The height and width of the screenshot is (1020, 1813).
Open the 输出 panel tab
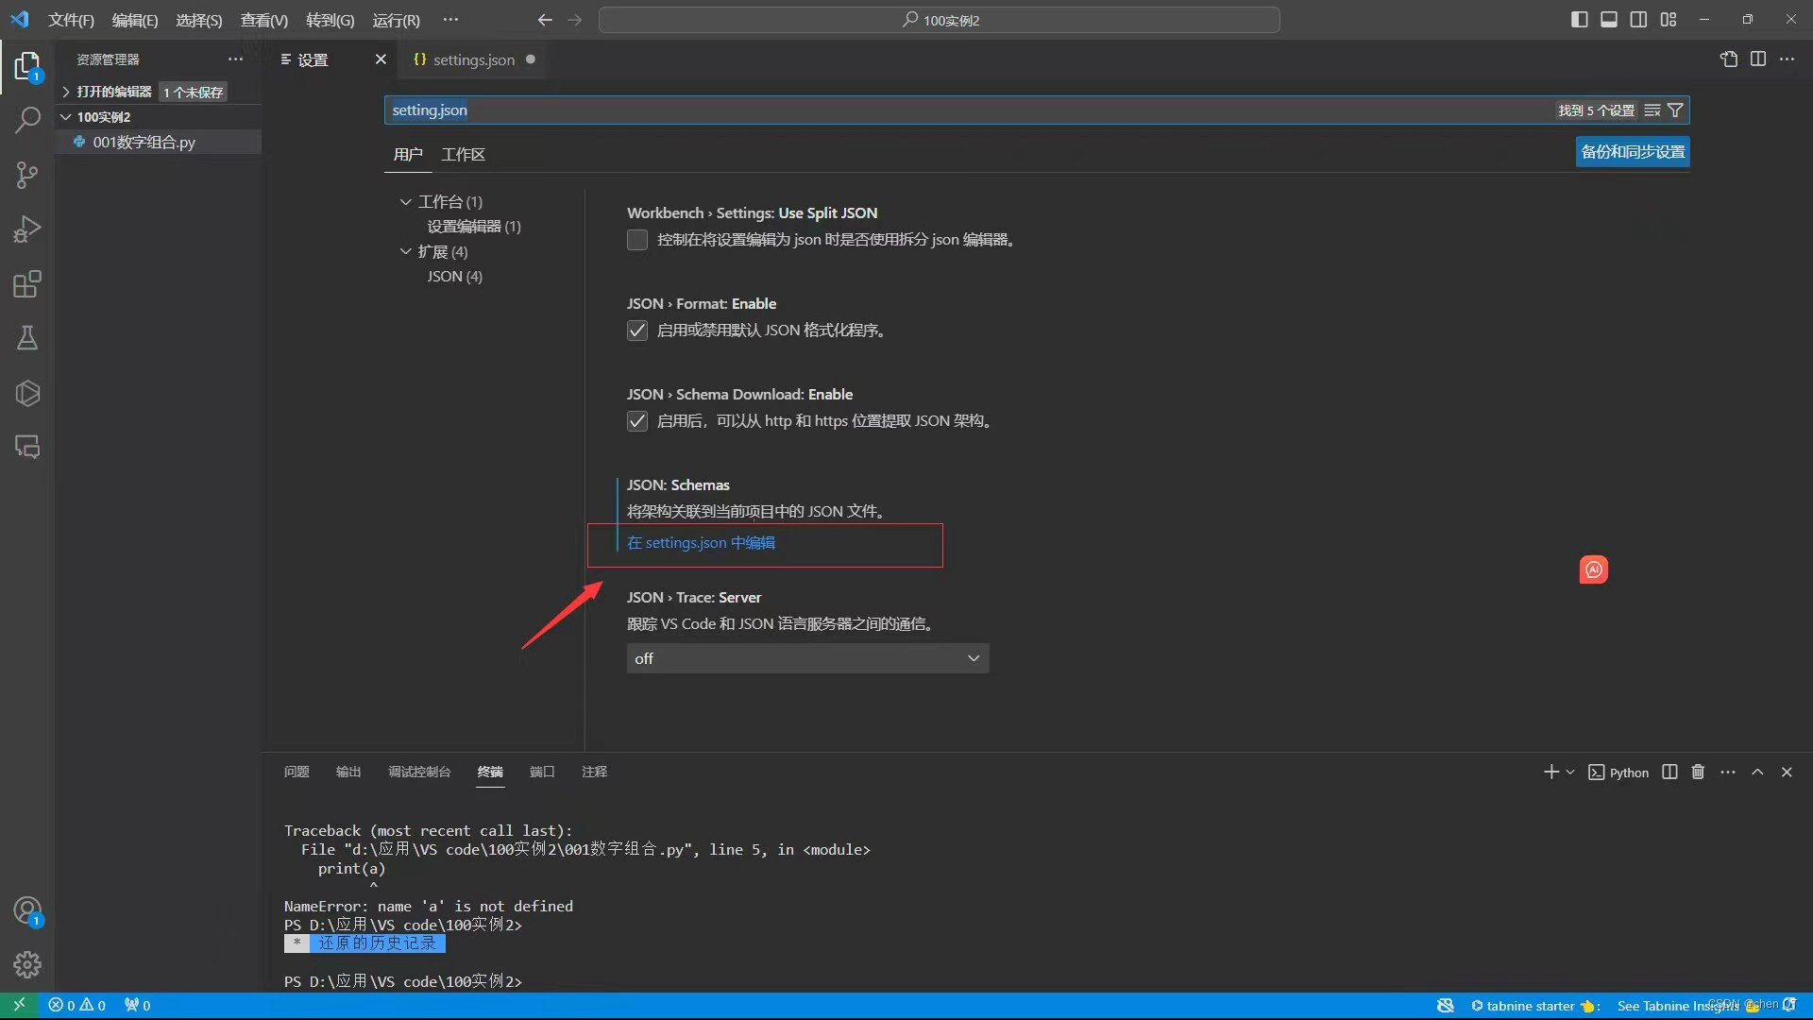(348, 772)
